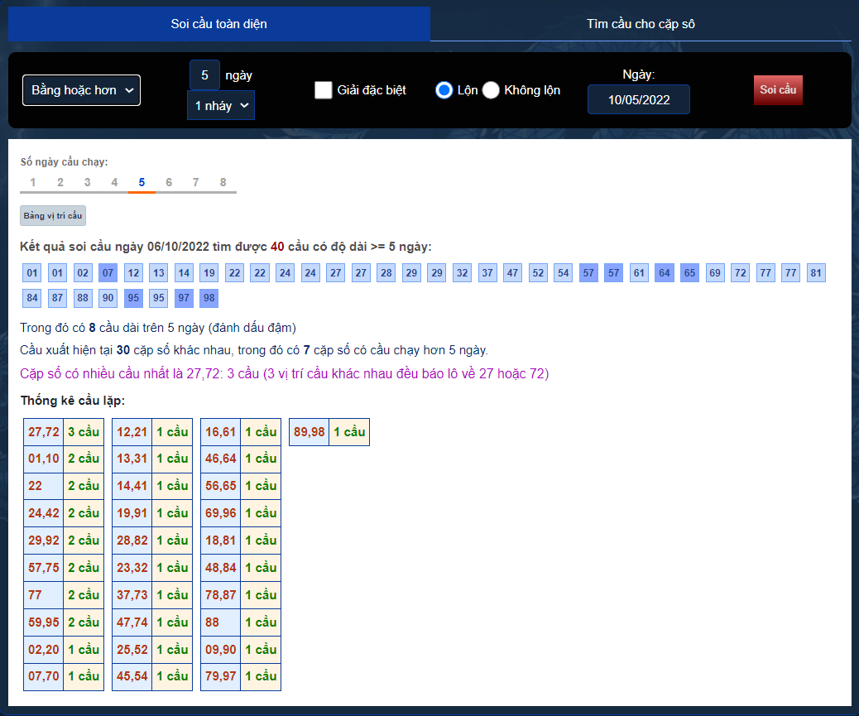Select day-run tab 7
Viewport: 859px width, 716px height.
195,182
